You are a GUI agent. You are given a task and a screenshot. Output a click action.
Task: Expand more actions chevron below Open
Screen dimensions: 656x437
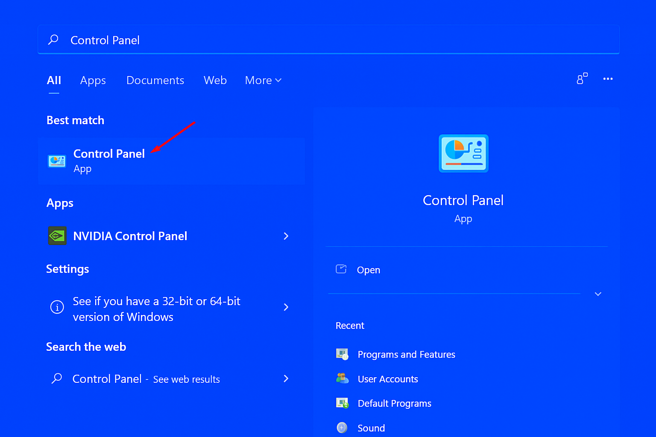(598, 294)
